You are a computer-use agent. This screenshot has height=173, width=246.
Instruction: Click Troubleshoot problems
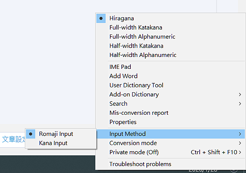point(140,164)
